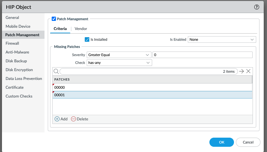Screen dimensions: 267x152
Task: Click the Add plus icon
Action: click(57, 119)
